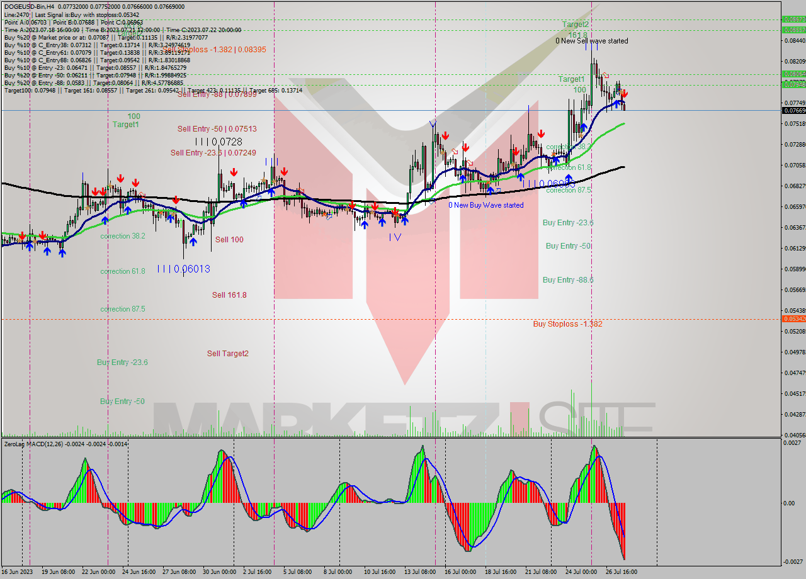Click the 'Sell Target2' label
806x579 pixels.
[228, 354]
